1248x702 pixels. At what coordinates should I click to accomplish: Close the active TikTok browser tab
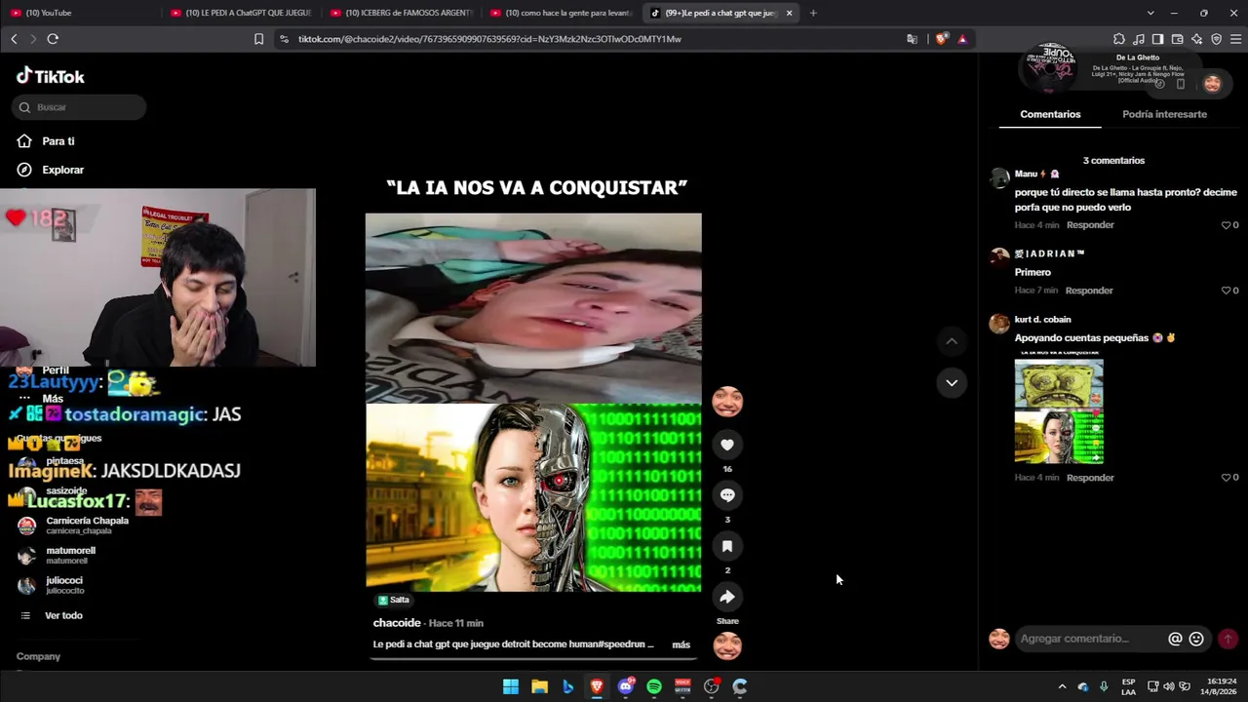pos(789,13)
